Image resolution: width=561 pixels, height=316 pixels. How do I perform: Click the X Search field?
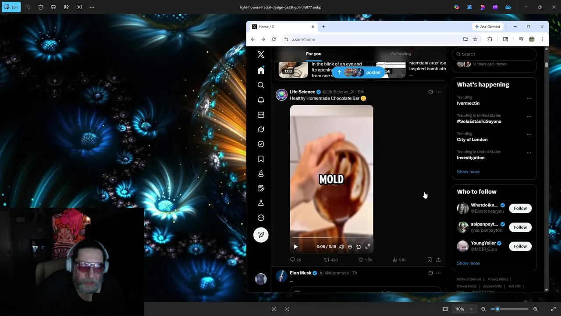pyautogui.click(x=494, y=54)
